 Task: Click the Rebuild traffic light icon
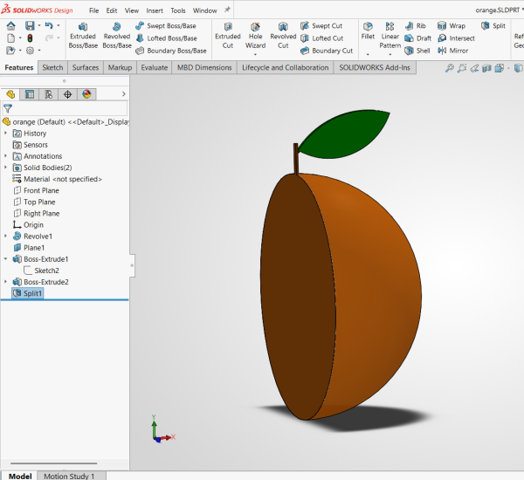(30, 38)
